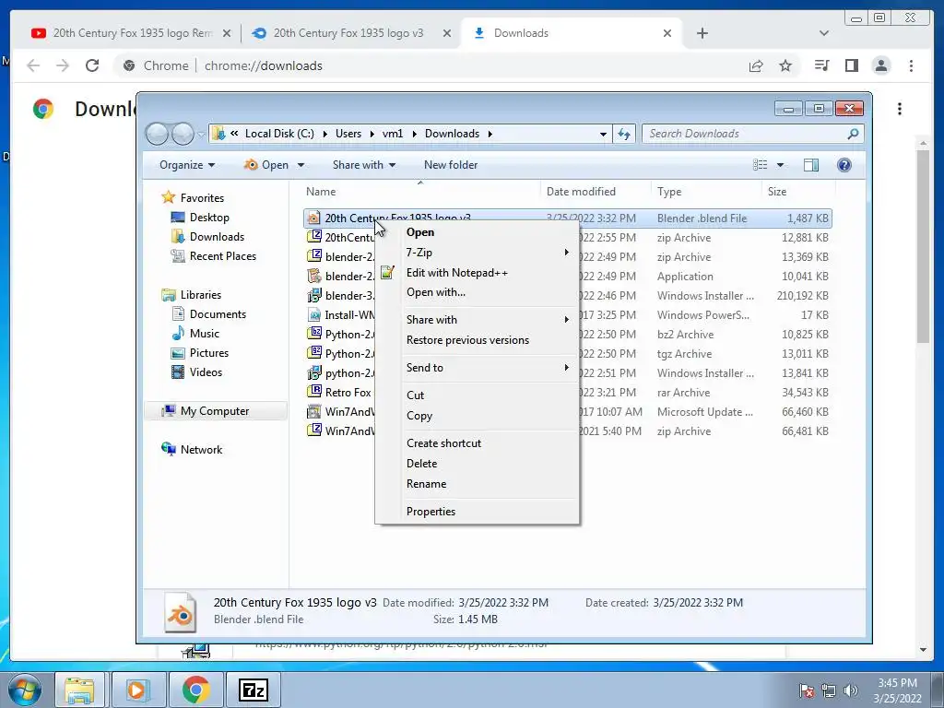Image resolution: width=944 pixels, height=708 pixels.
Task: Click the Explorer help question mark icon
Action: coord(844,165)
